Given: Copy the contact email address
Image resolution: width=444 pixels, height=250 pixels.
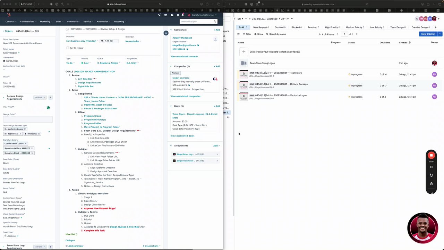Looking at the screenshot, I should click(198, 45).
